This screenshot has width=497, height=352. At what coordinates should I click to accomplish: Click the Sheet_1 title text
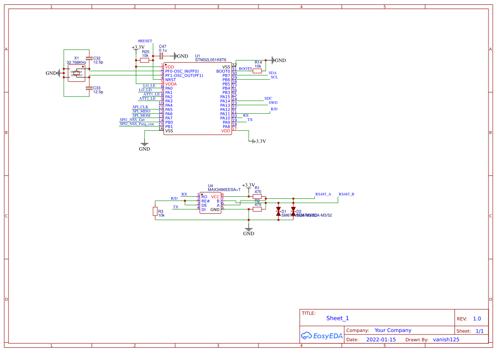tap(337, 318)
